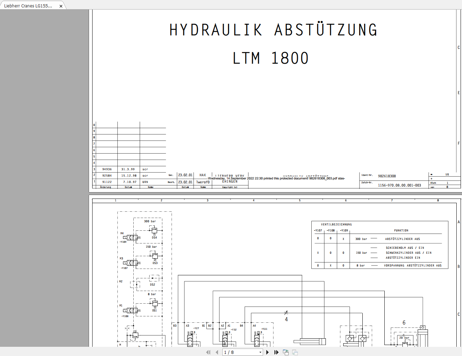Navigate to the previous page
Image resolution: width=462 pixels, height=356 pixels.
tap(216, 352)
